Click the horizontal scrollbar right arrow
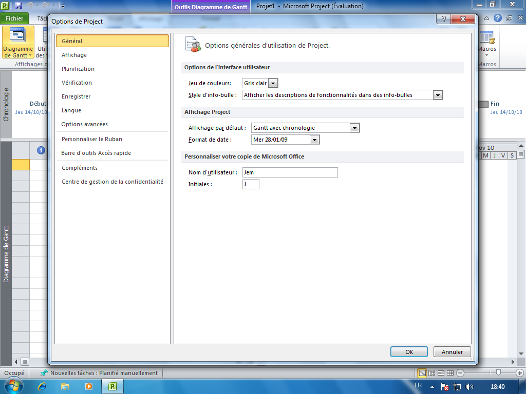 pyautogui.click(x=513, y=362)
